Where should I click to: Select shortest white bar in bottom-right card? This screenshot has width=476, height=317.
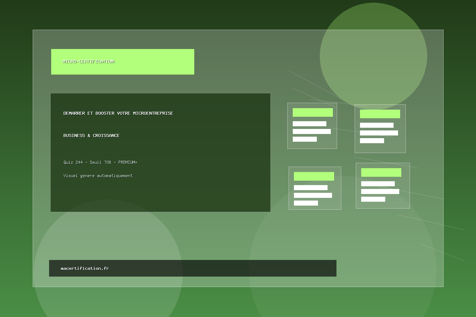(373, 199)
